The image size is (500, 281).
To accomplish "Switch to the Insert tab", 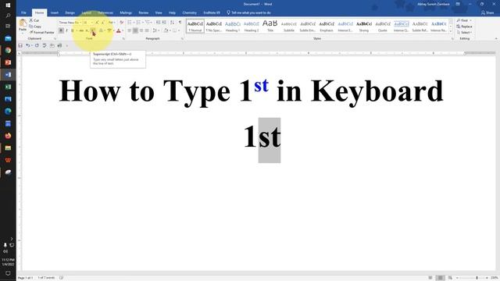I will point(55,12).
